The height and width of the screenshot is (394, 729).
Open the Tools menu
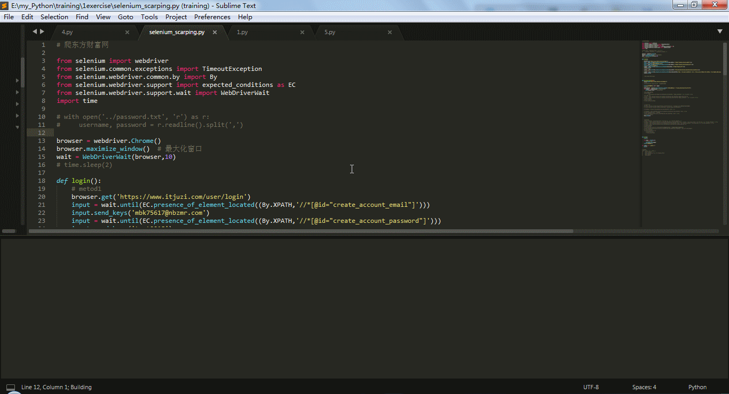(x=149, y=17)
